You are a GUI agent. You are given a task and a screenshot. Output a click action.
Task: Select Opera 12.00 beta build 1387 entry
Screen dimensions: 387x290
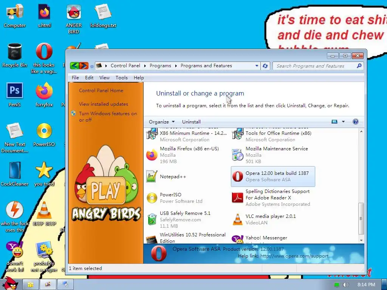pyautogui.click(x=273, y=176)
